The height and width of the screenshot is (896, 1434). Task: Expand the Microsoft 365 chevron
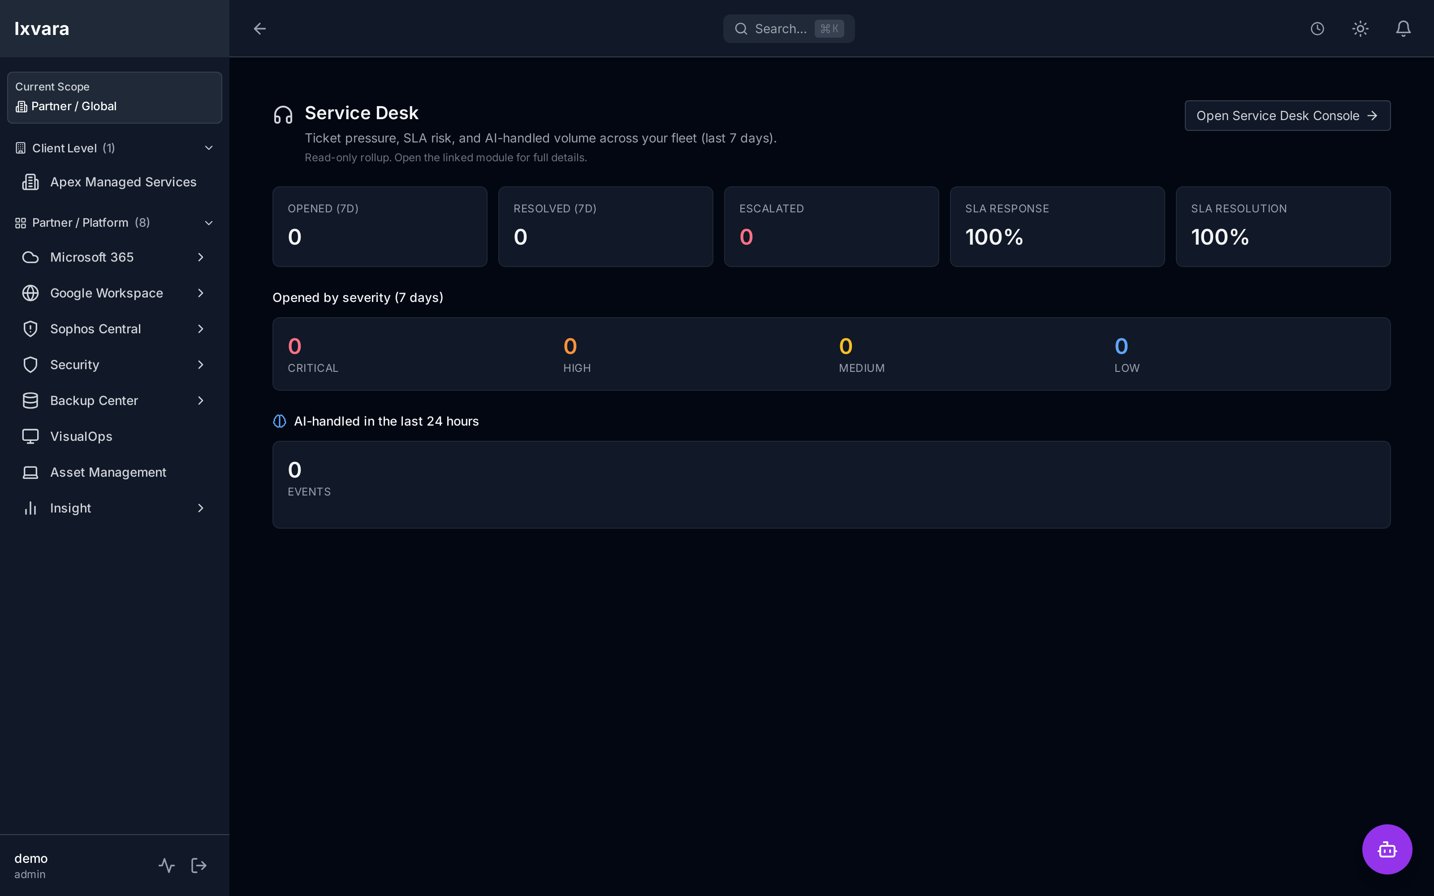(x=200, y=257)
